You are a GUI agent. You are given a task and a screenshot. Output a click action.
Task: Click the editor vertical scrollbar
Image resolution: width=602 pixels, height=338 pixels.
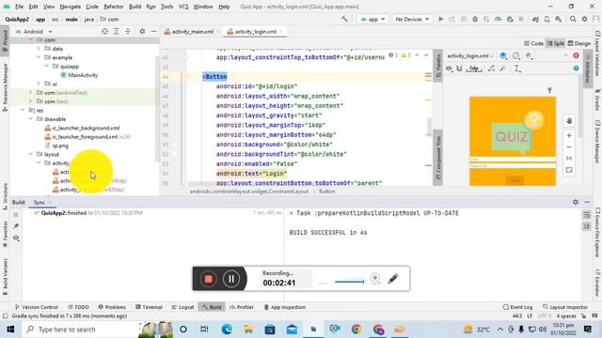[429, 125]
